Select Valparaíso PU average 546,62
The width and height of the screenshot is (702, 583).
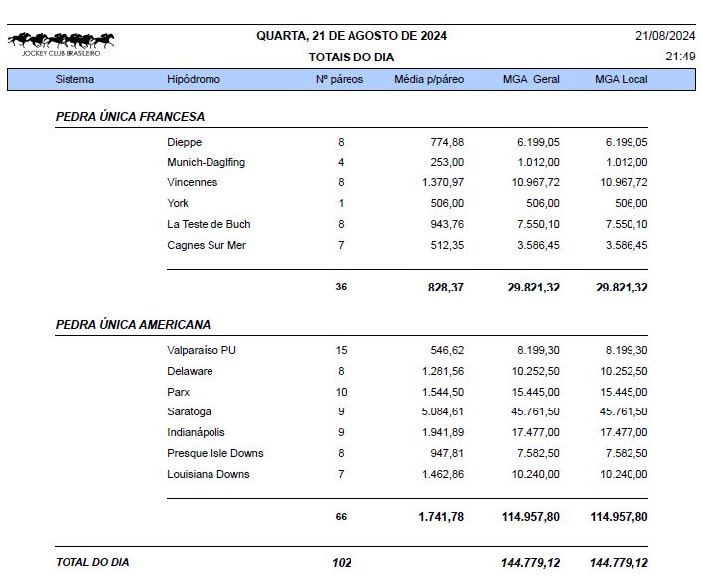click(x=447, y=350)
